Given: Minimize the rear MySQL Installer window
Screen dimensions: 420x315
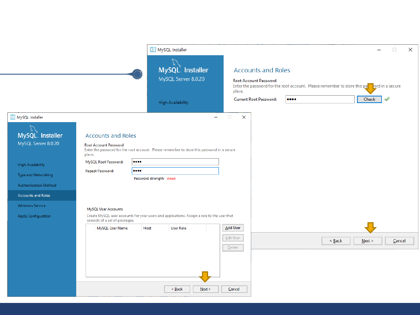Looking at the screenshot, I should (378, 50).
